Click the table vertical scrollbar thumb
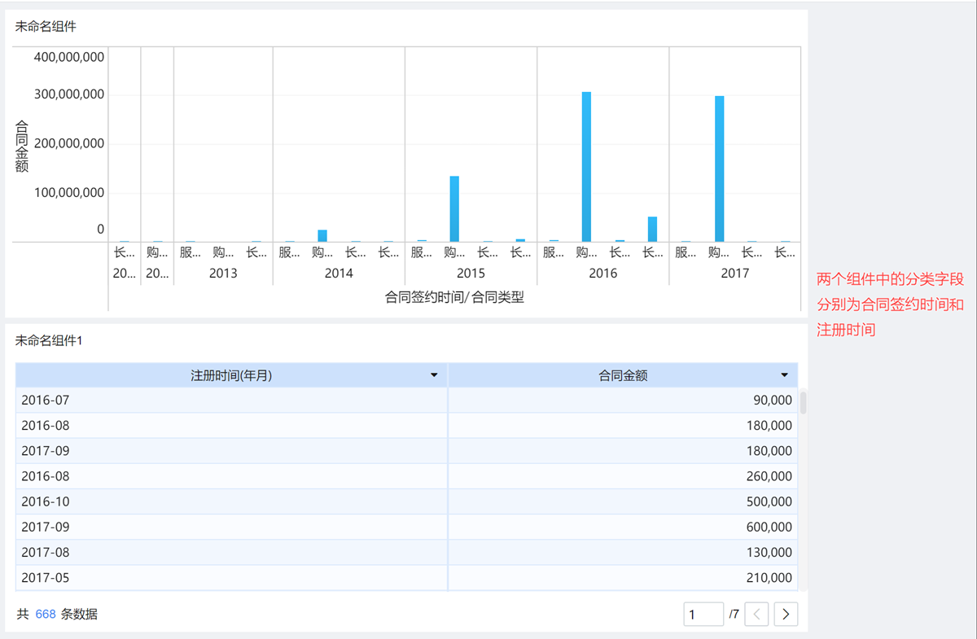This screenshot has height=639, width=977. 804,402
